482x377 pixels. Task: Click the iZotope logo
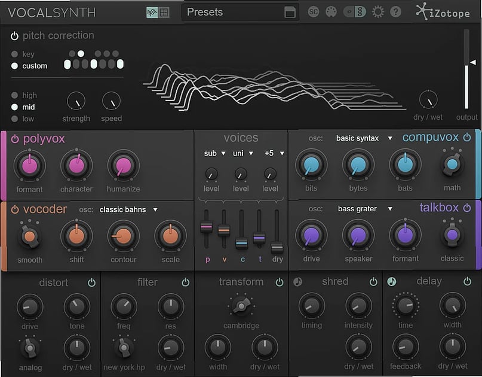(442, 11)
